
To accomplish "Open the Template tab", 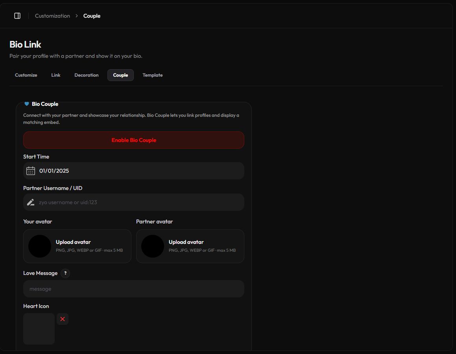I will click(x=152, y=75).
